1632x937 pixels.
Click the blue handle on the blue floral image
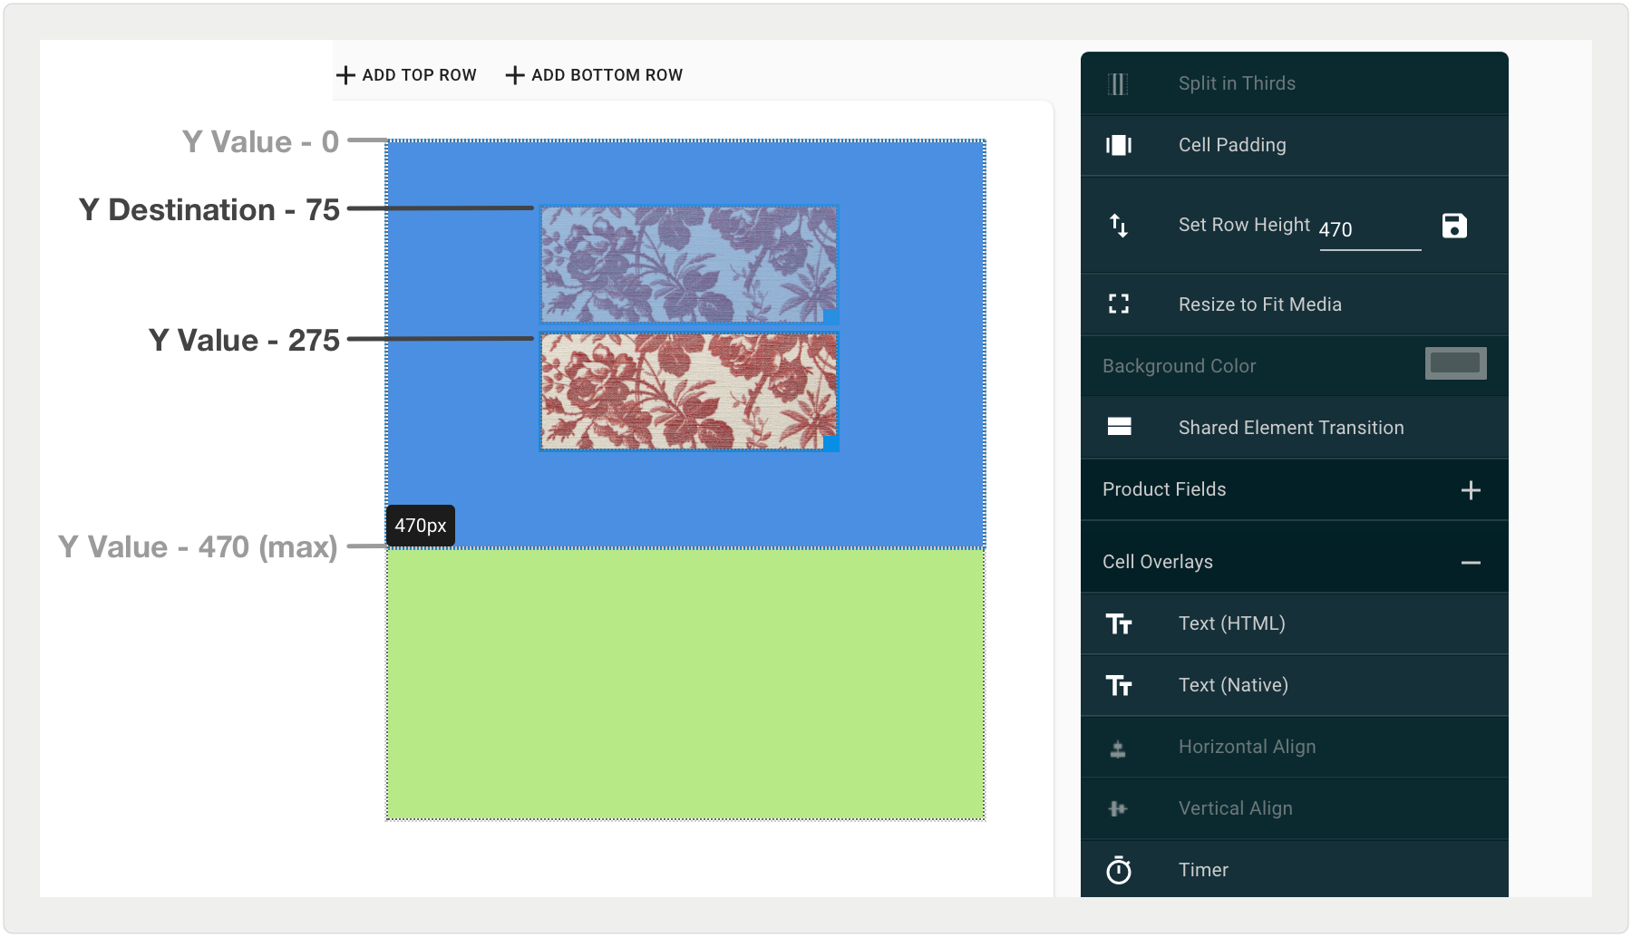pyautogui.click(x=831, y=316)
